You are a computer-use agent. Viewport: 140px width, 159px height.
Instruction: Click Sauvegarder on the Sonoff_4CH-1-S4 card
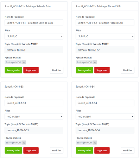(84, 150)
